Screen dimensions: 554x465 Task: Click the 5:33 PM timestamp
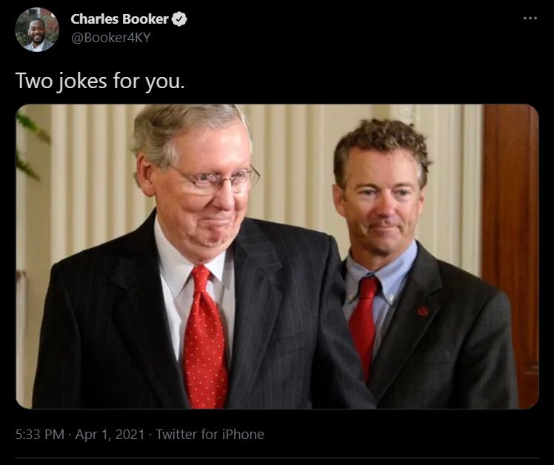point(40,434)
